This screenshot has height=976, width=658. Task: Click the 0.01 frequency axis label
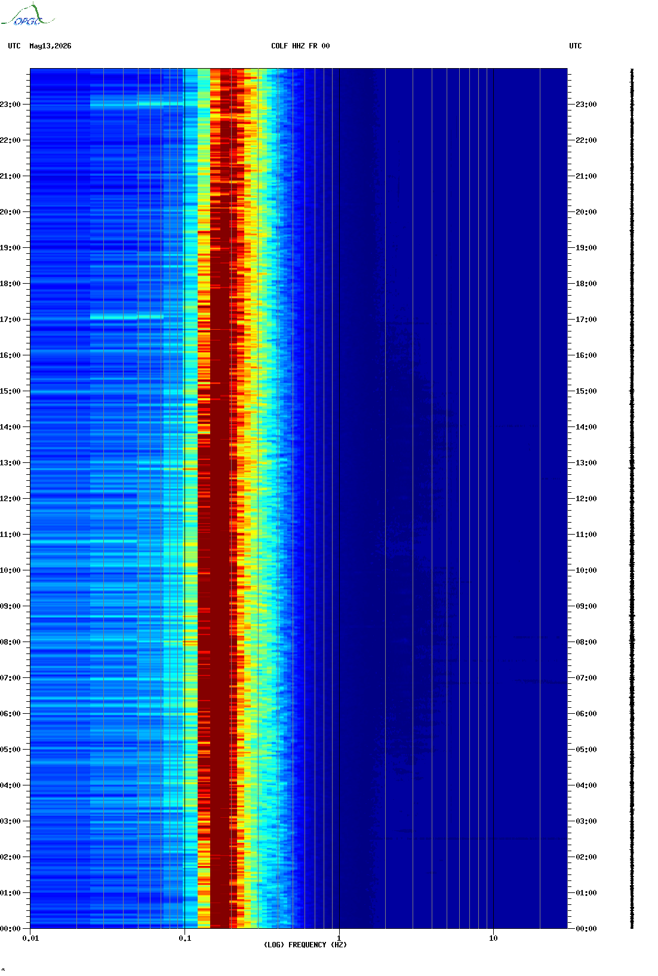[30, 938]
